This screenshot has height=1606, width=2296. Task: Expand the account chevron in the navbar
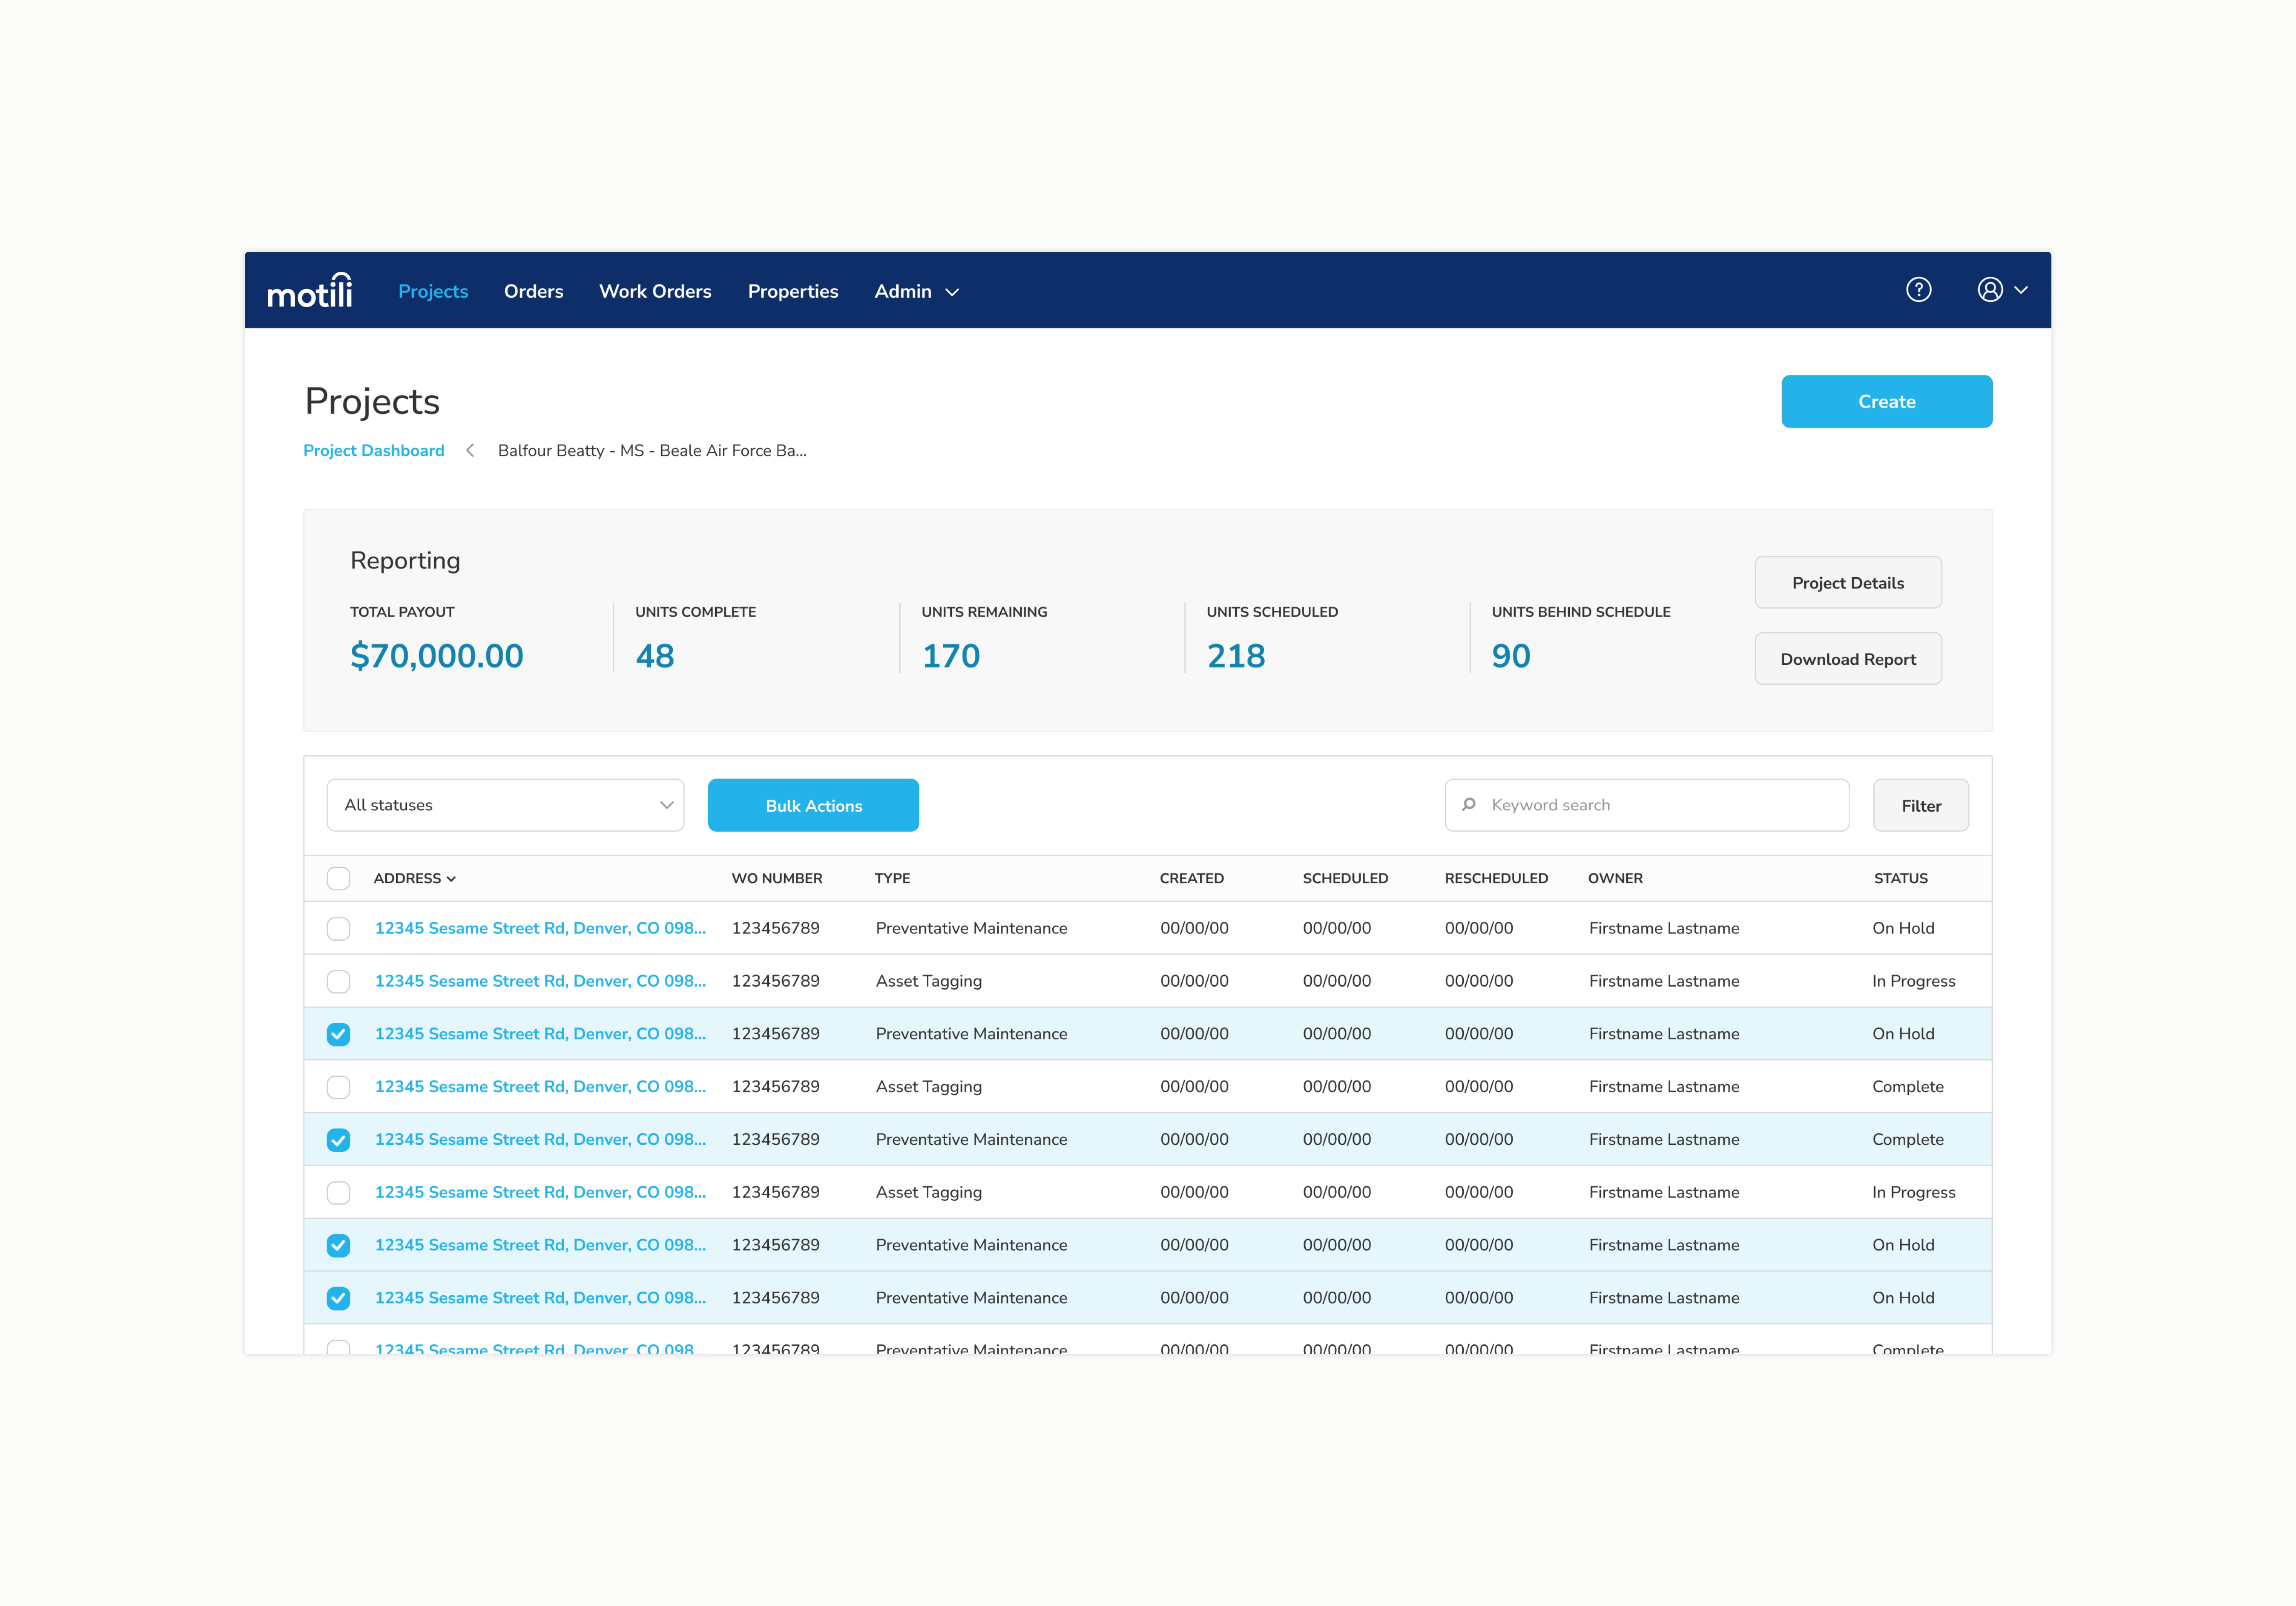(2021, 290)
